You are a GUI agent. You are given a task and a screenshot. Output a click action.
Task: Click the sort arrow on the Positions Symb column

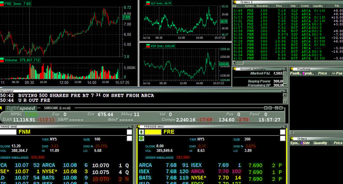click(304, 73)
